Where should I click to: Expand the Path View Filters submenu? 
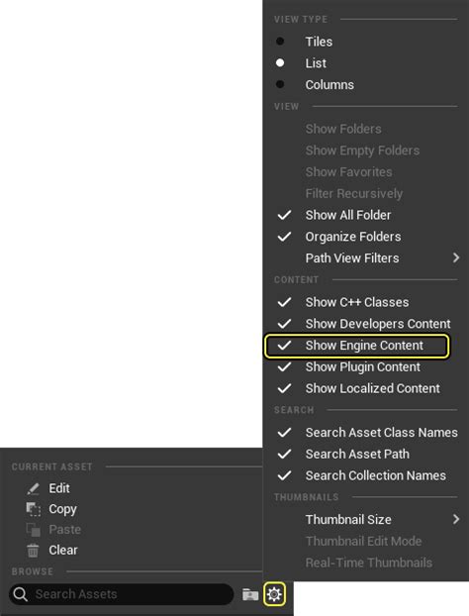(x=366, y=258)
